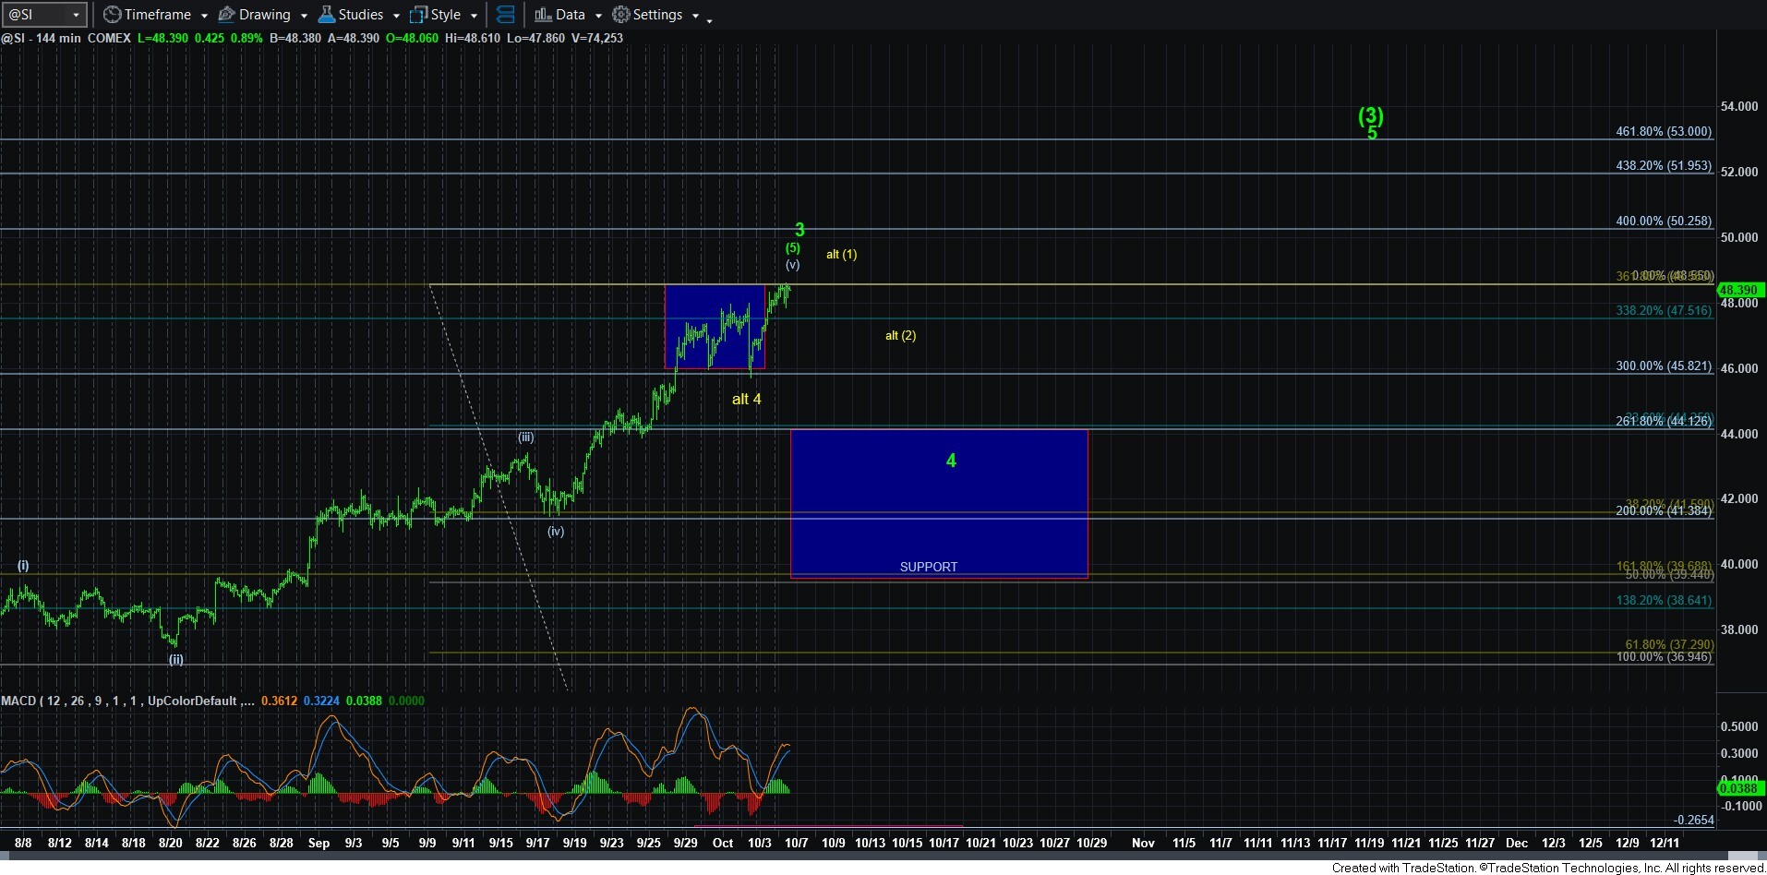Screen dimensions: 1767x875
Task: Expand the Drawing dropdown arrow
Action: pyautogui.click(x=304, y=16)
